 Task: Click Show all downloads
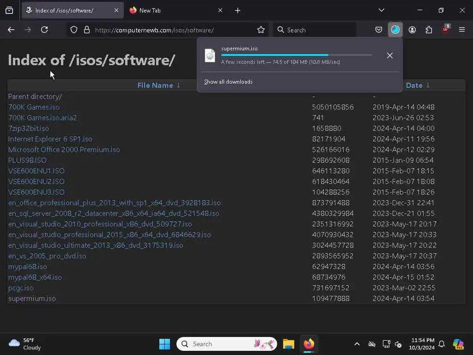228,82
